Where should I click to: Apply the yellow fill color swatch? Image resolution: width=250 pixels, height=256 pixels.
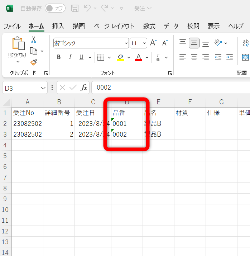[x=120, y=57]
